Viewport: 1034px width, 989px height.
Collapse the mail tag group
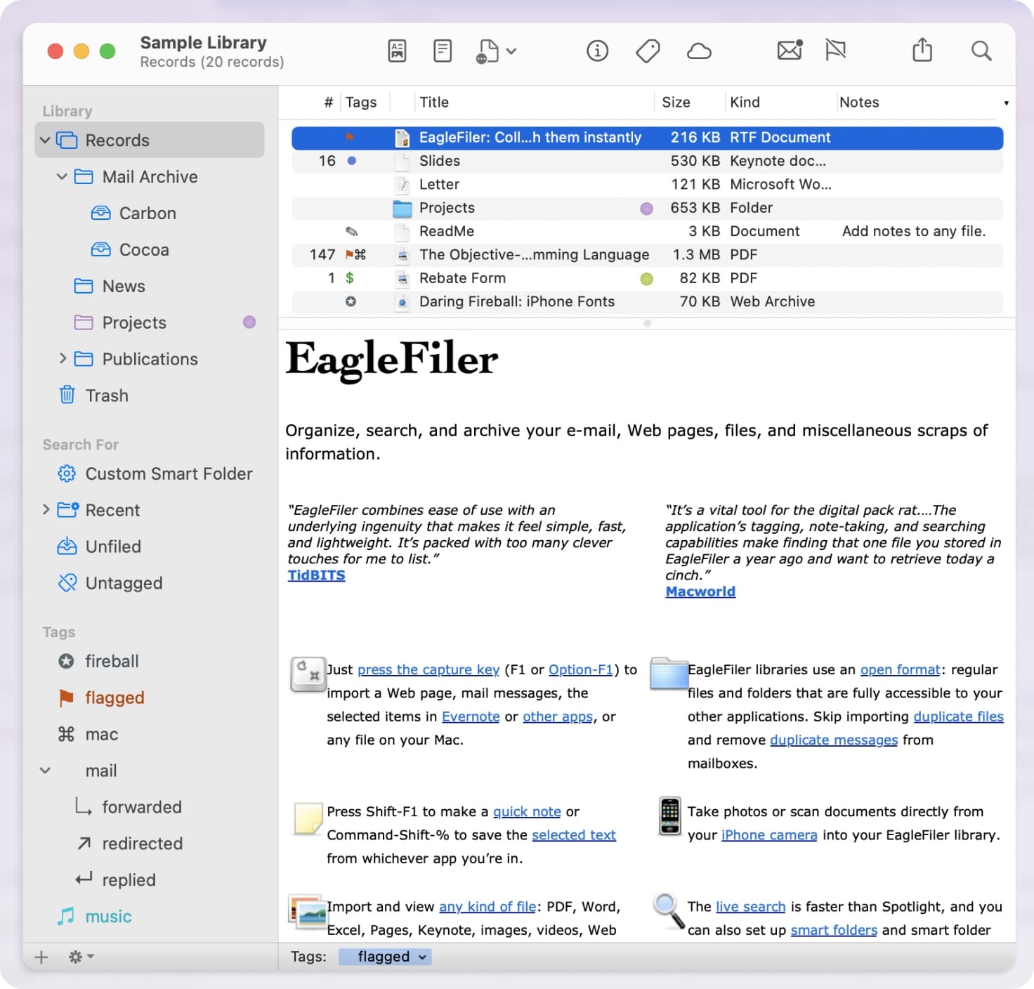(45, 771)
